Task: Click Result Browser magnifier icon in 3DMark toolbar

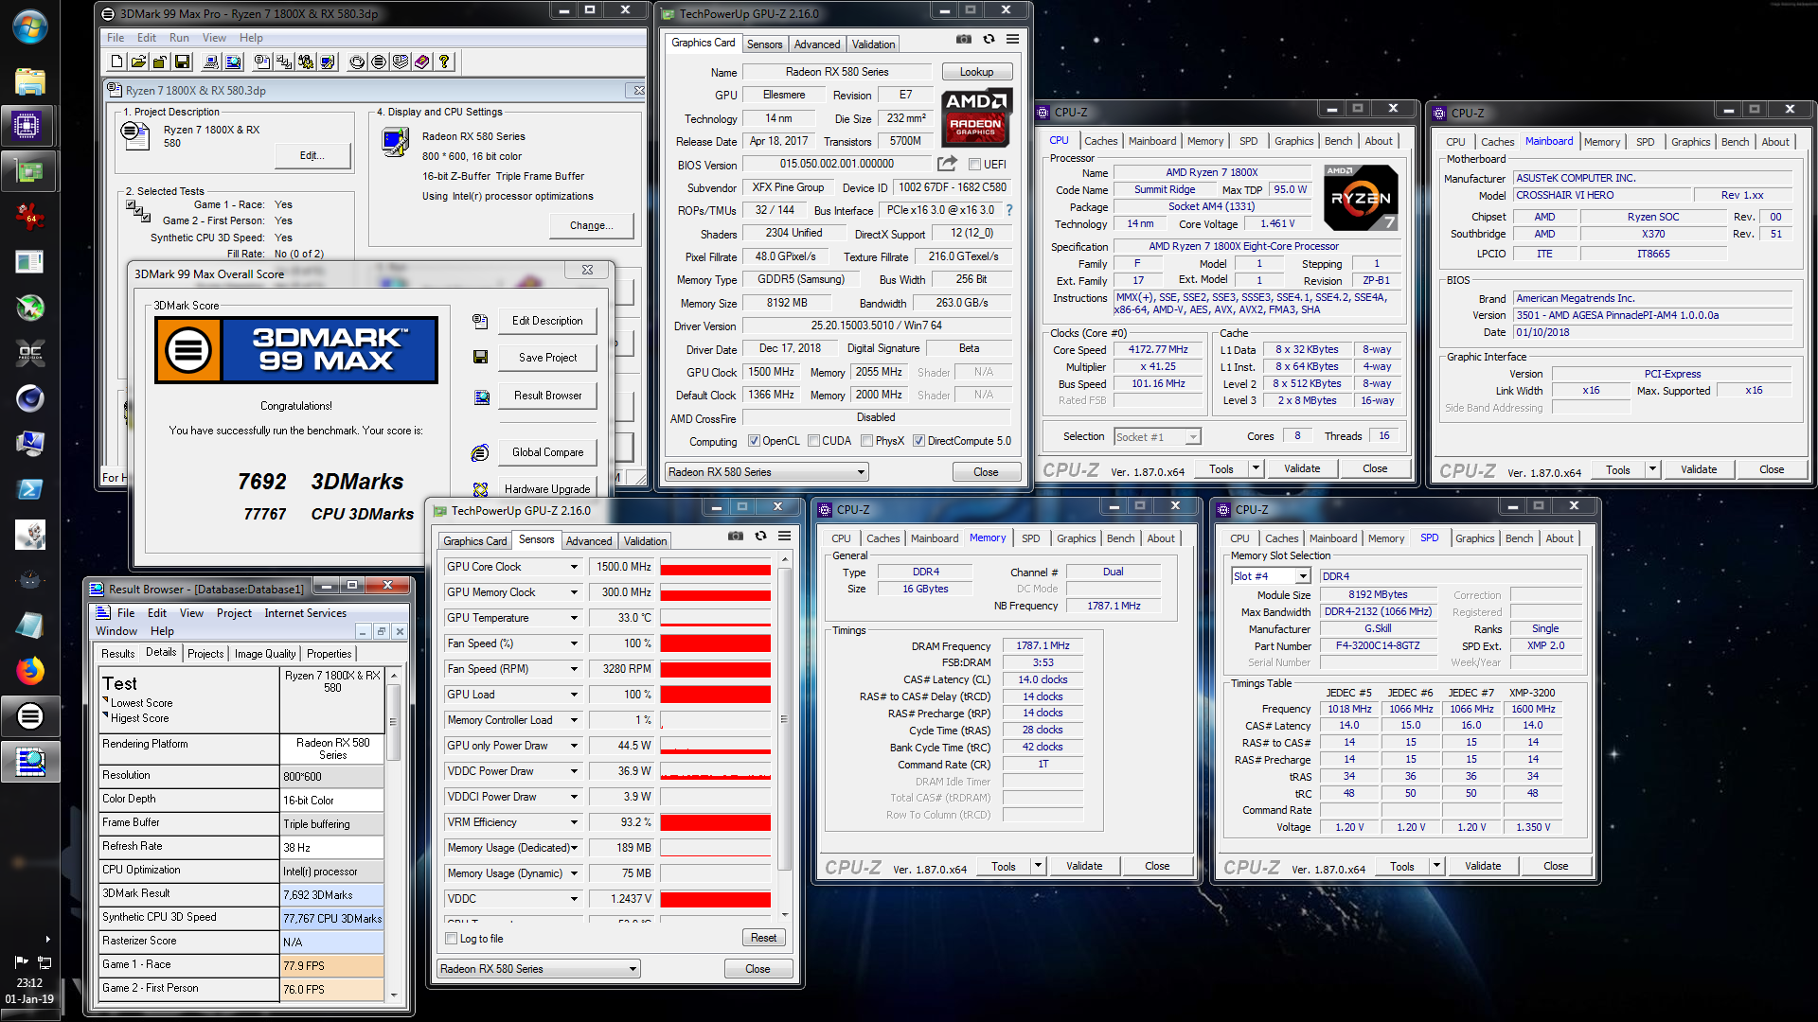Action: click(234, 62)
